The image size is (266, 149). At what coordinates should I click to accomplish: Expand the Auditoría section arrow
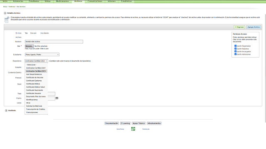tap(6, 111)
